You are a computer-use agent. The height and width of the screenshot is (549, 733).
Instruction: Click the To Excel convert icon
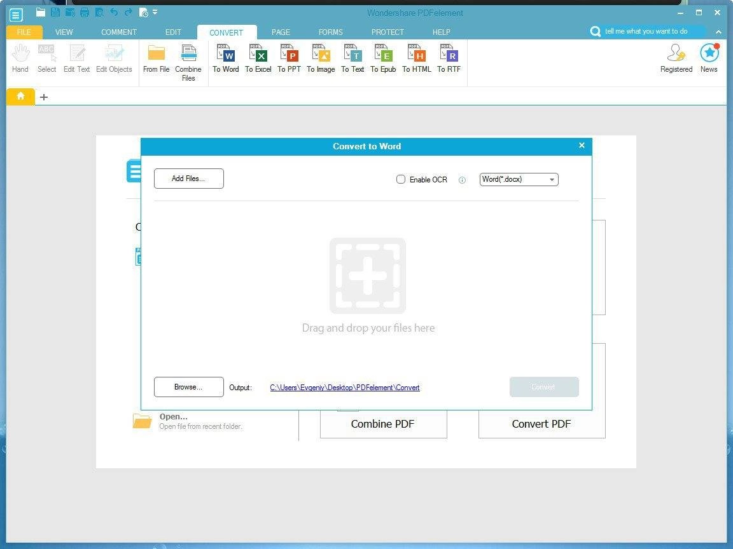pyautogui.click(x=258, y=58)
